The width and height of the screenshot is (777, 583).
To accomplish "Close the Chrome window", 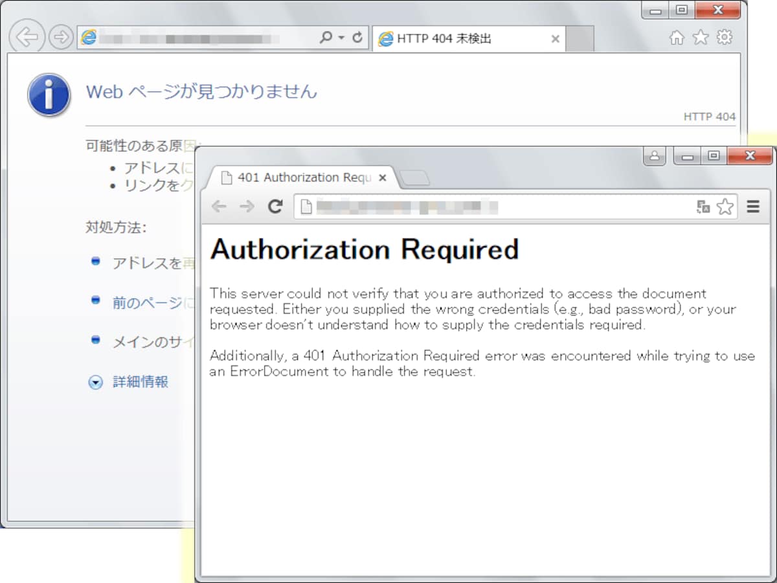I will (x=750, y=156).
